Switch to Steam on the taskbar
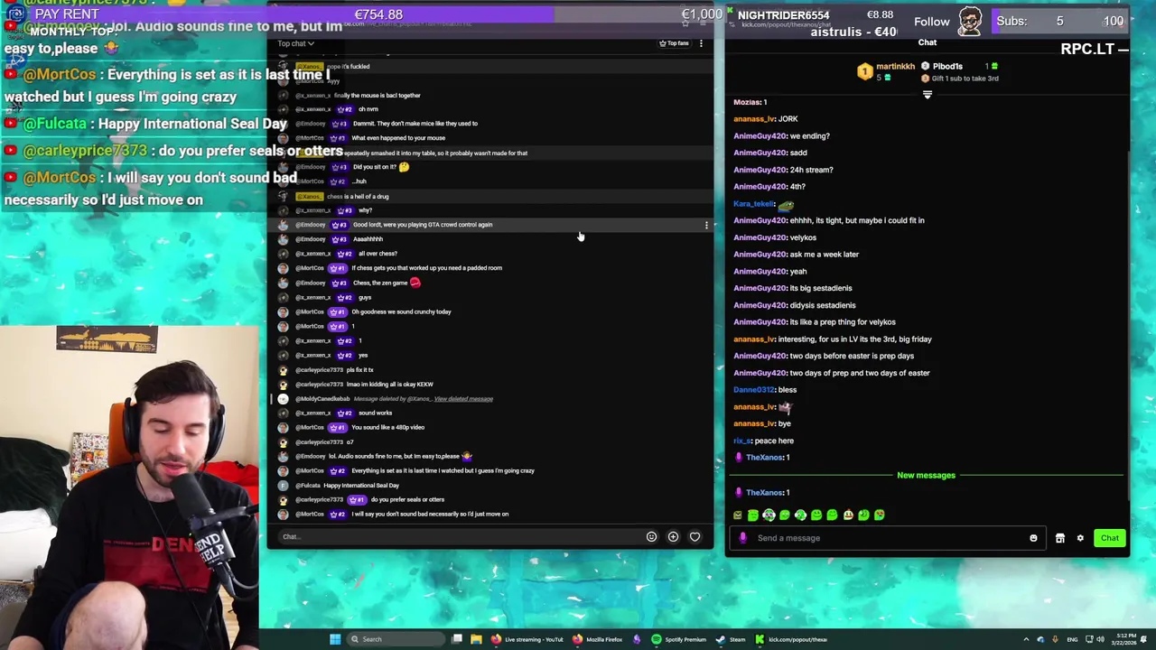The width and height of the screenshot is (1156, 650). [x=731, y=639]
